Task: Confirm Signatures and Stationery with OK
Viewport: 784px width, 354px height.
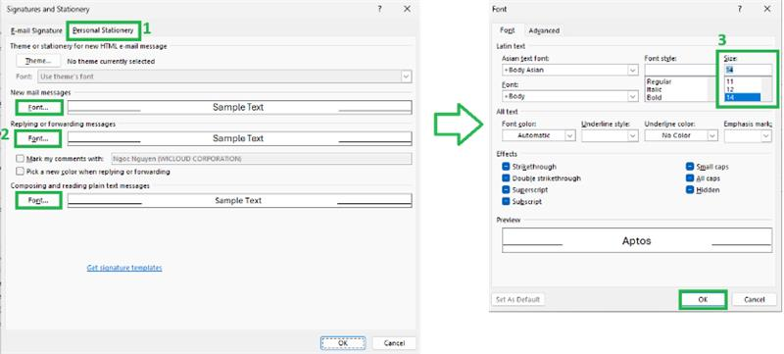Action: 343,343
